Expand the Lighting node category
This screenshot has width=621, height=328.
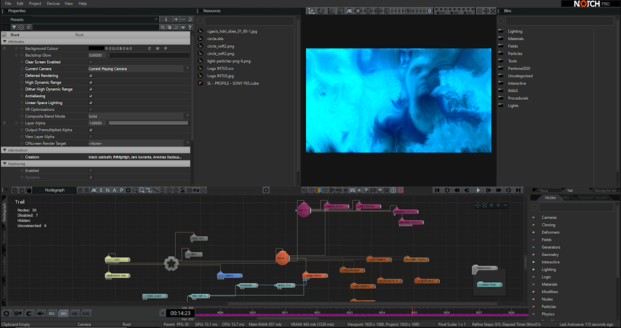pyautogui.click(x=534, y=269)
